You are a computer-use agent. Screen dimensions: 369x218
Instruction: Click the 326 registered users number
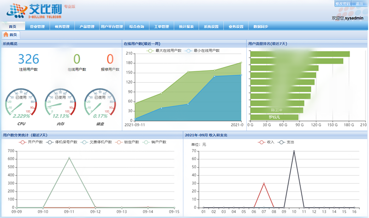28,59
